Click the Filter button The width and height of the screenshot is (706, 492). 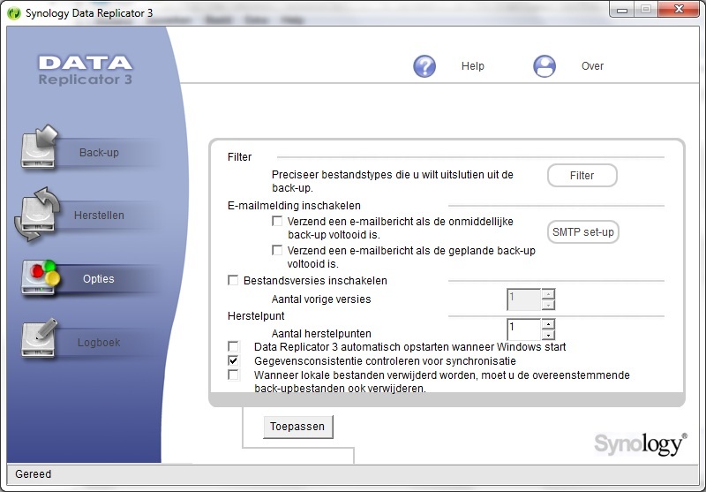(582, 175)
